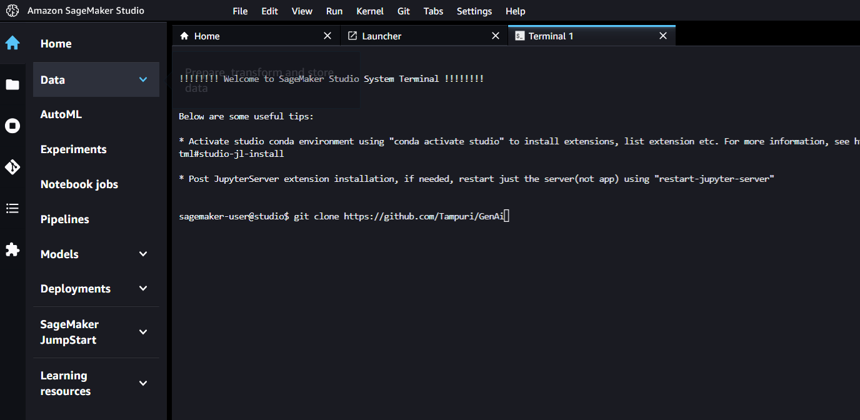Viewport: 860px width, 420px height.
Task: Click "Below are some useful tips:" text
Action: 246,116
